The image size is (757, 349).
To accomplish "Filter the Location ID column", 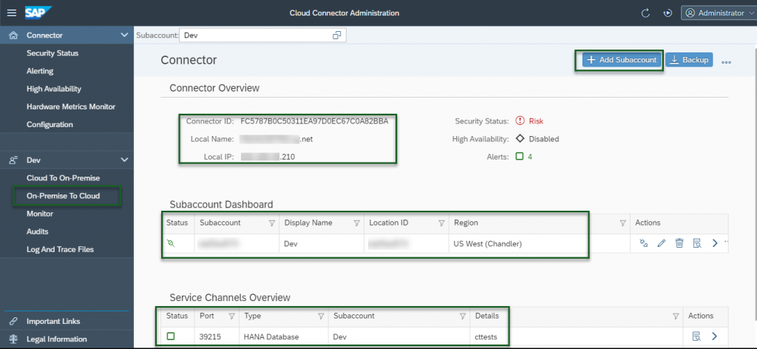I will (441, 223).
